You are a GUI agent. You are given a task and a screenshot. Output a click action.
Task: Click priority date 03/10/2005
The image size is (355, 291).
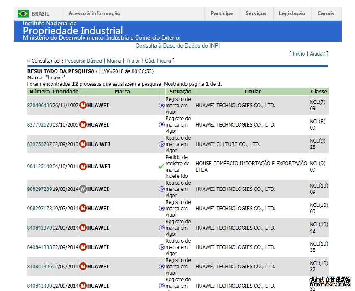(x=65, y=125)
